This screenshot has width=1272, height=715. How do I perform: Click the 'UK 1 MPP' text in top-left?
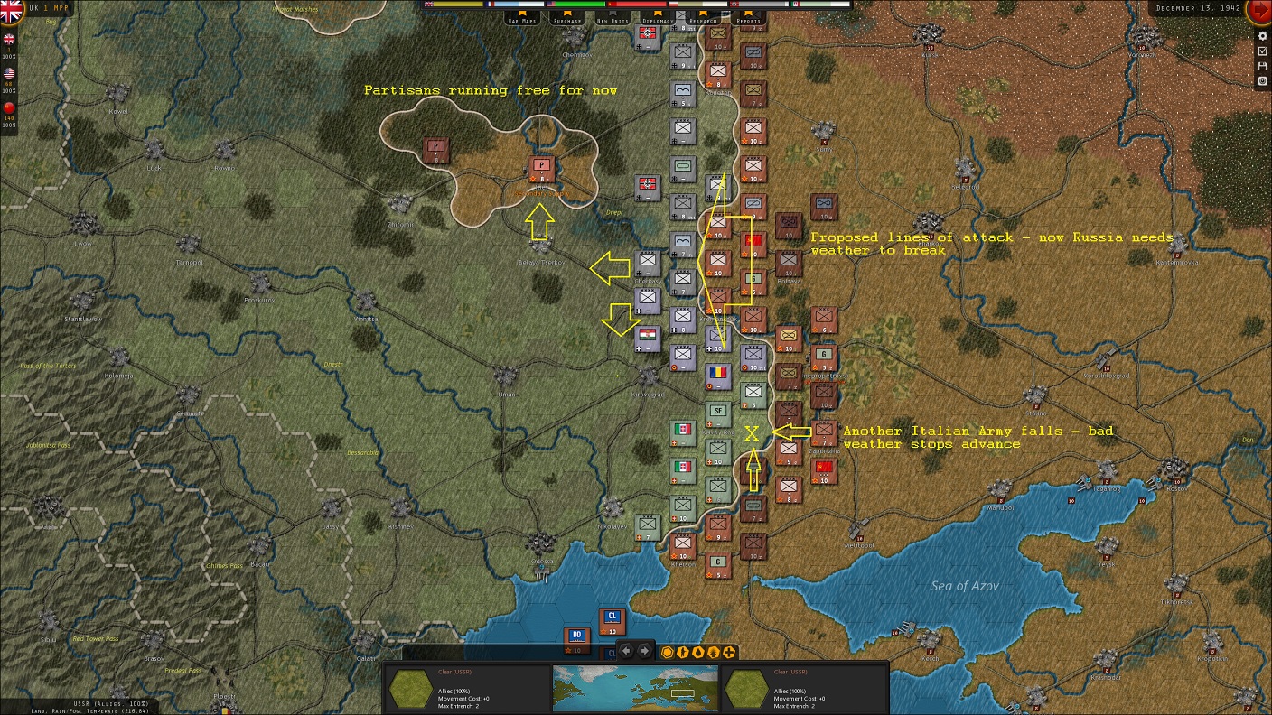pos(50,7)
